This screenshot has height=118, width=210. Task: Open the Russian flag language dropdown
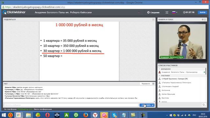pyautogui.click(x=175, y=12)
